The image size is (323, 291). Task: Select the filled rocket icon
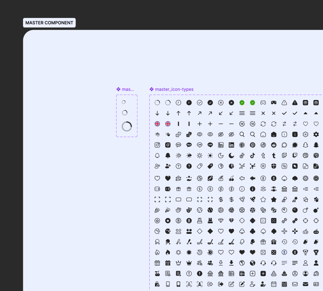[253, 199]
